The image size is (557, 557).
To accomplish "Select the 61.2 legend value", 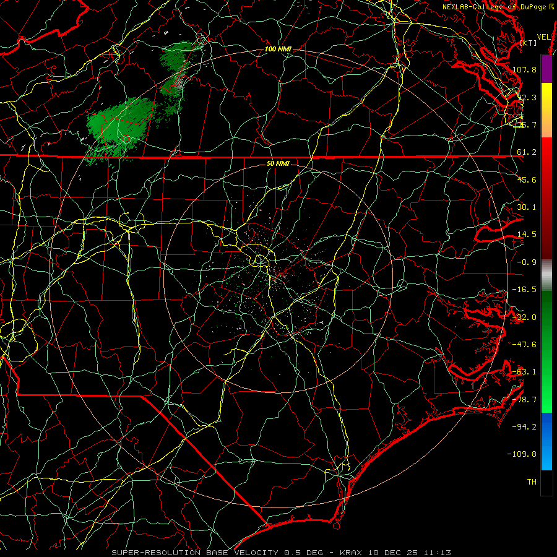I will [x=527, y=152].
